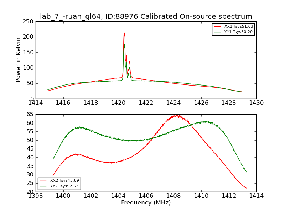Click the red line swatch beside XX1
285x213 pixels.
pyautogui.click(x=218, y=26)
